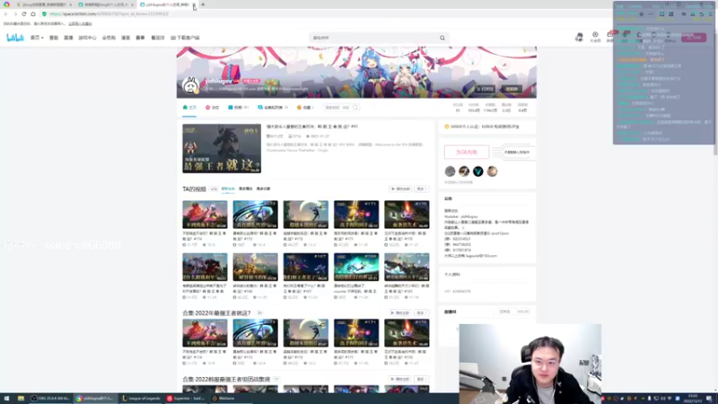Open 会员购 in bilibili top nav
The image size is (718, 404).
[x=109, y=38]
